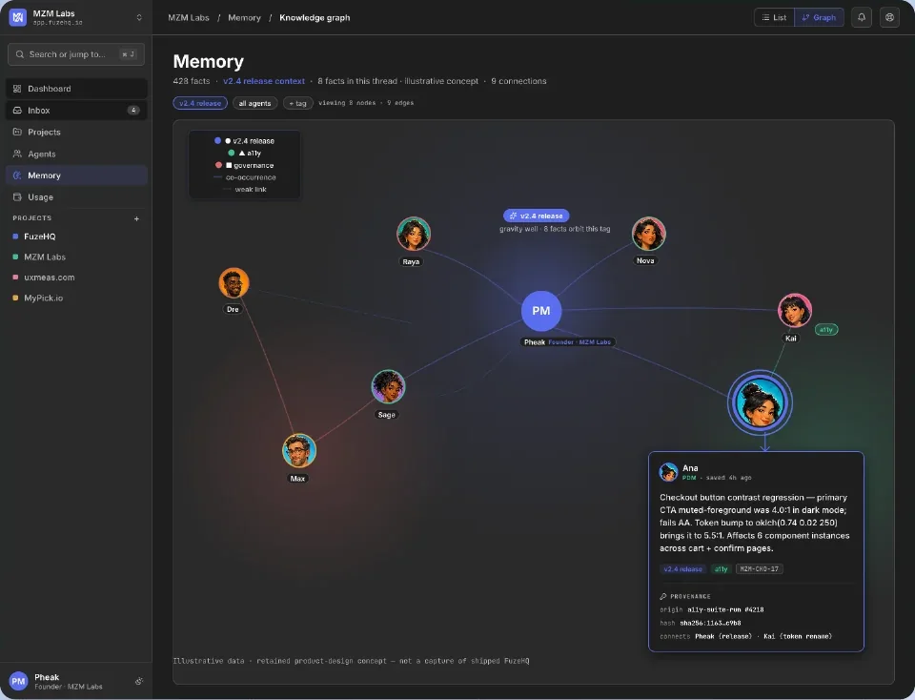
Task: Click the a11y tag near Kai
Action: coord(825,330)
